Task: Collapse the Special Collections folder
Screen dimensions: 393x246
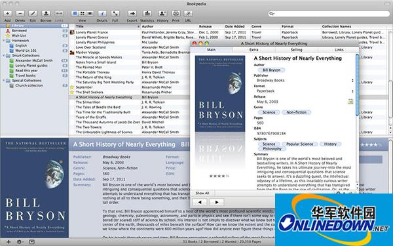Action: (x=4, y=81)
